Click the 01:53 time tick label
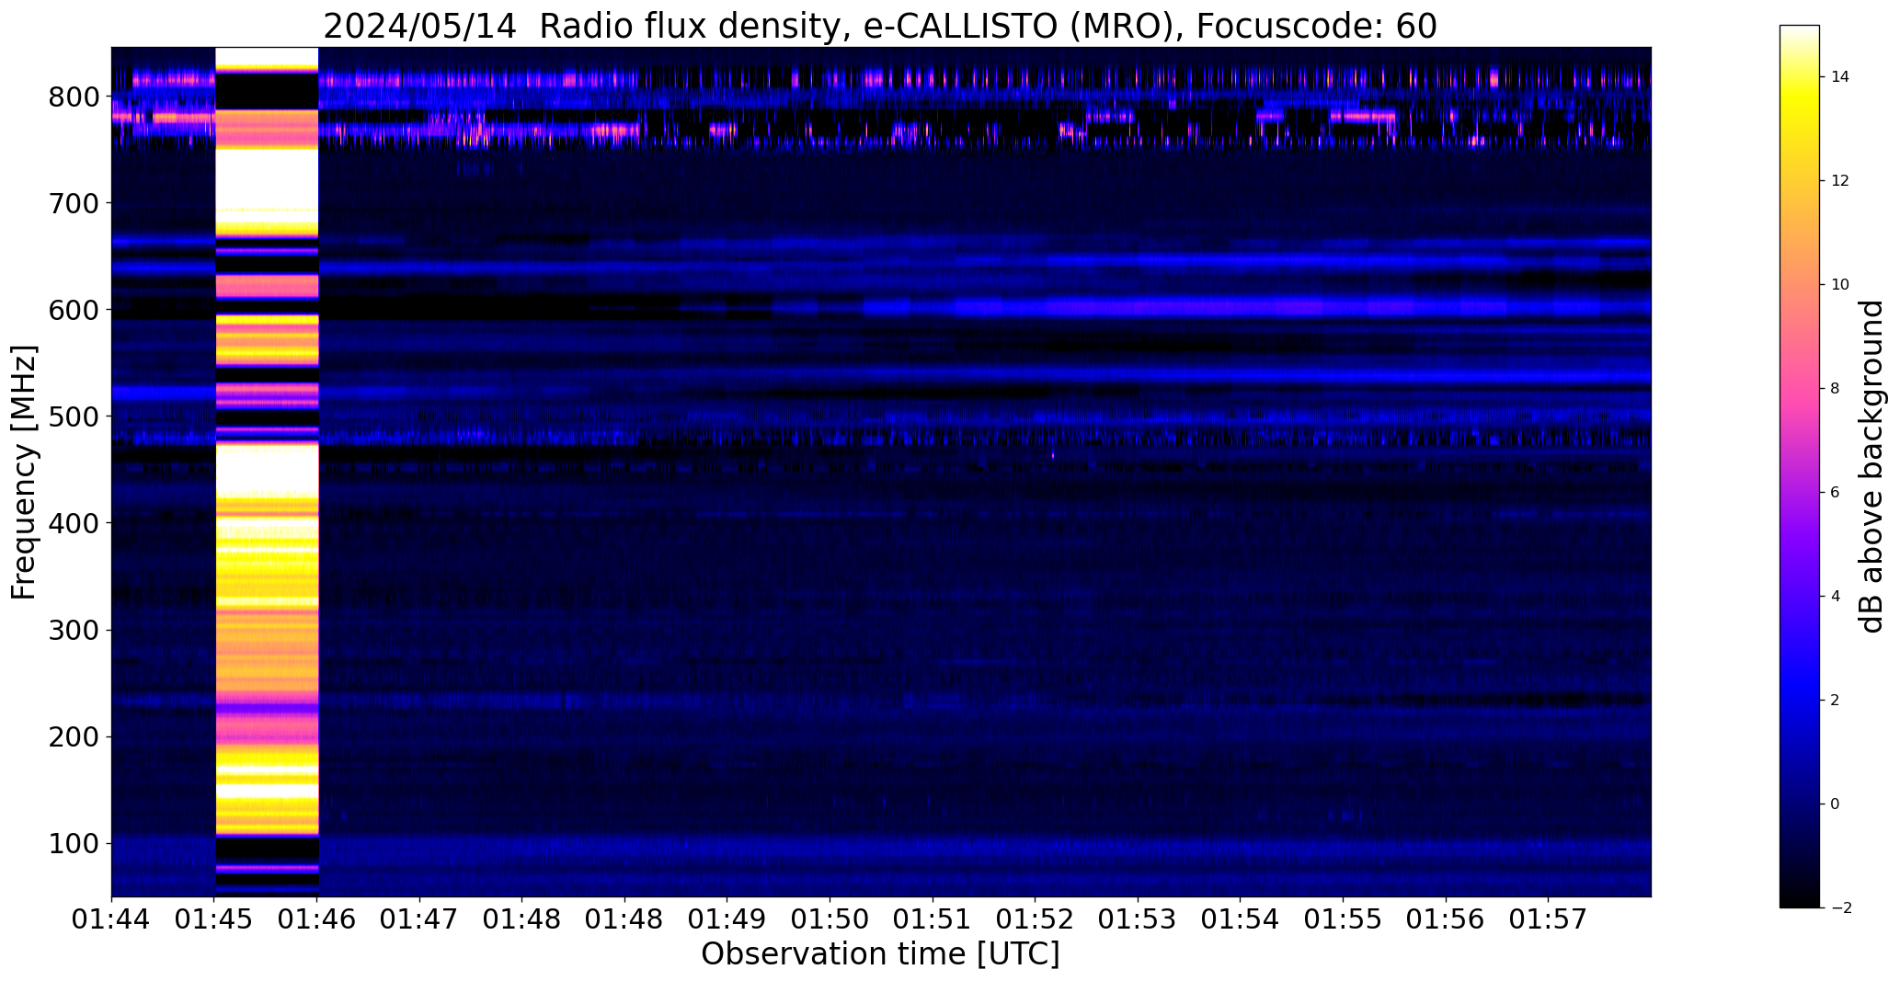Viewport: 1900px width, 981px height. click(1139, 919)
